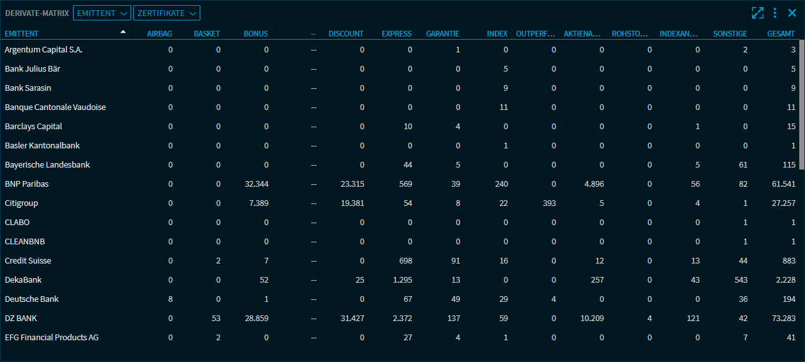Click the EXPRESS column header
The height and width of the screenshot is (362, 805).
(x=396, y=34)
